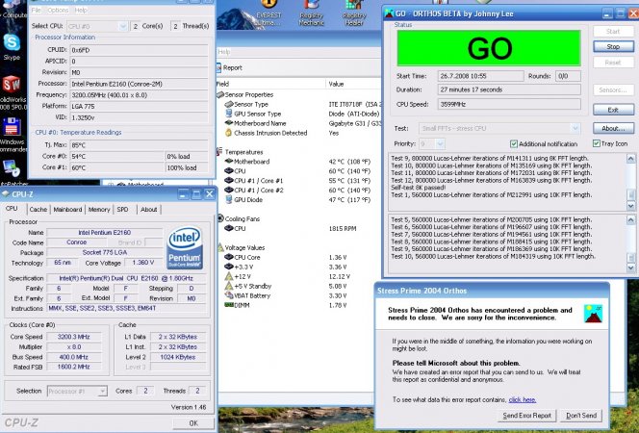Click the Stop button in Orthos

click(x=613, y=46)
